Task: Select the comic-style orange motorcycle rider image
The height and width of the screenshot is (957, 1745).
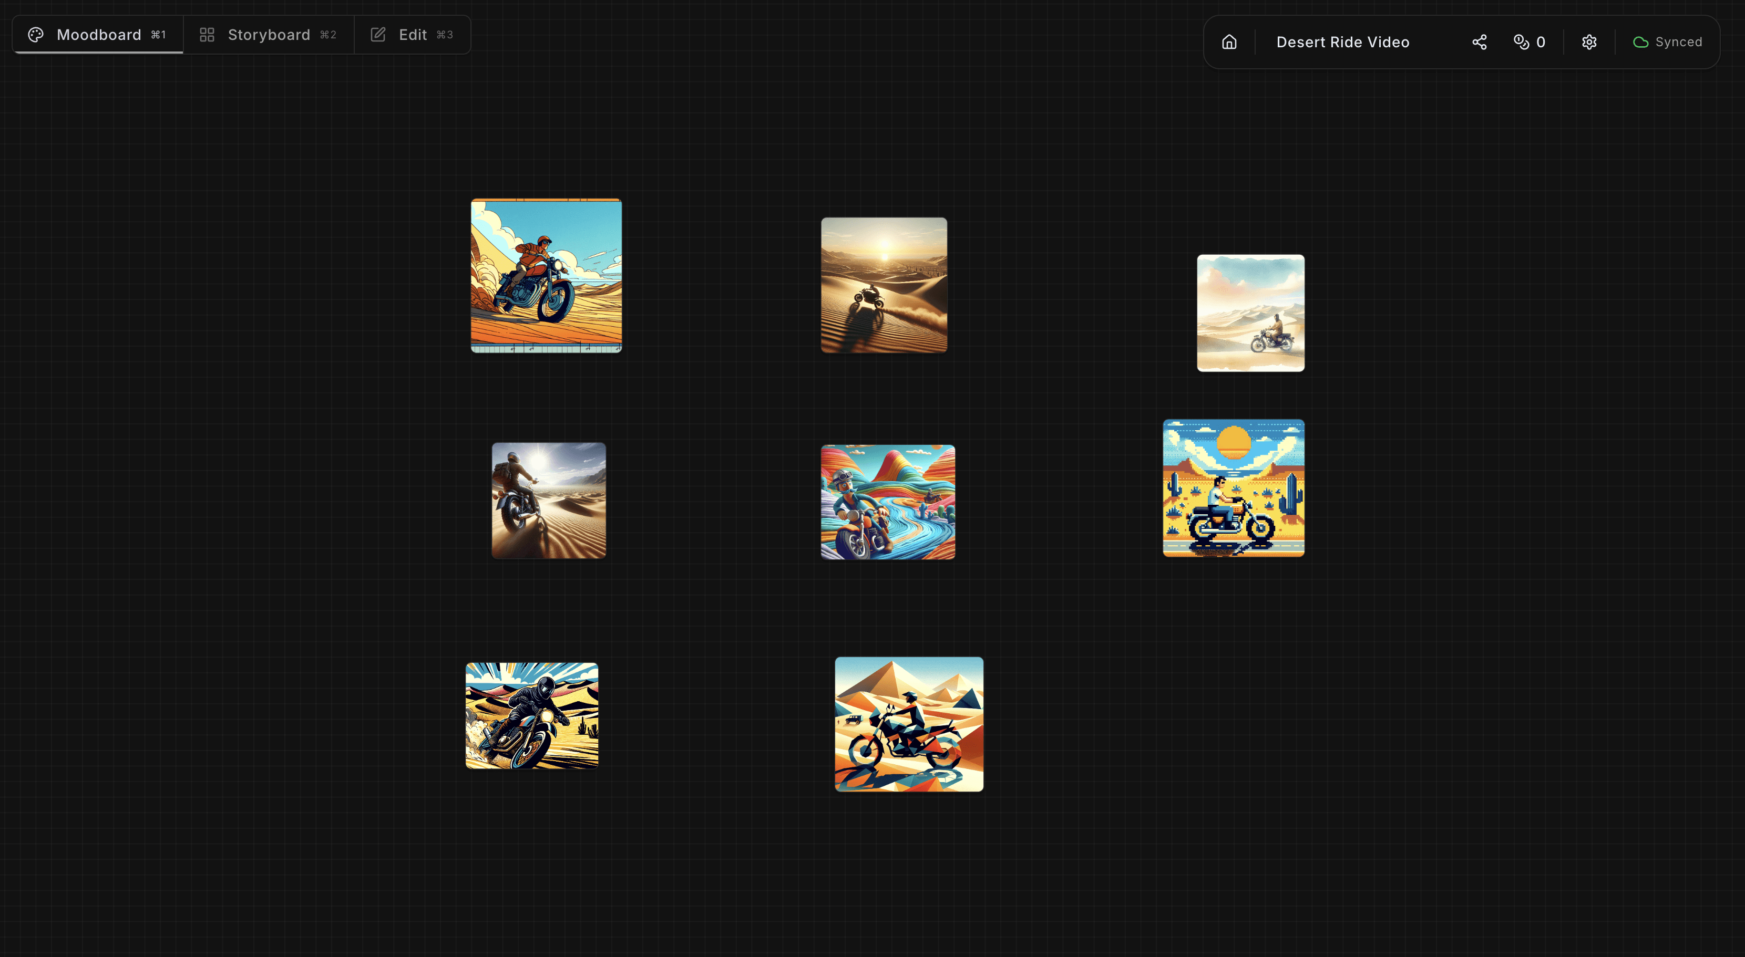Action: tap(546, 275)
